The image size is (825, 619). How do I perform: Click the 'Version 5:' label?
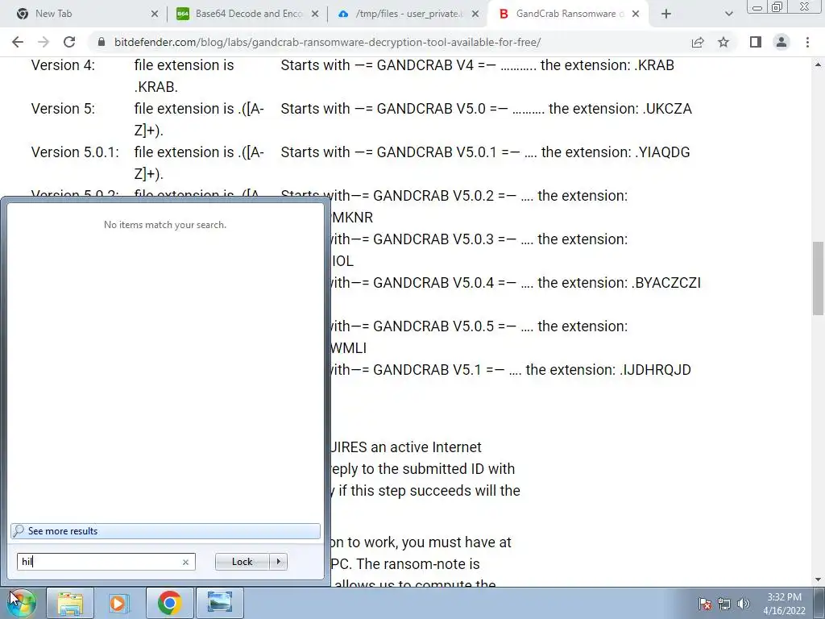(x=63, y=109)
